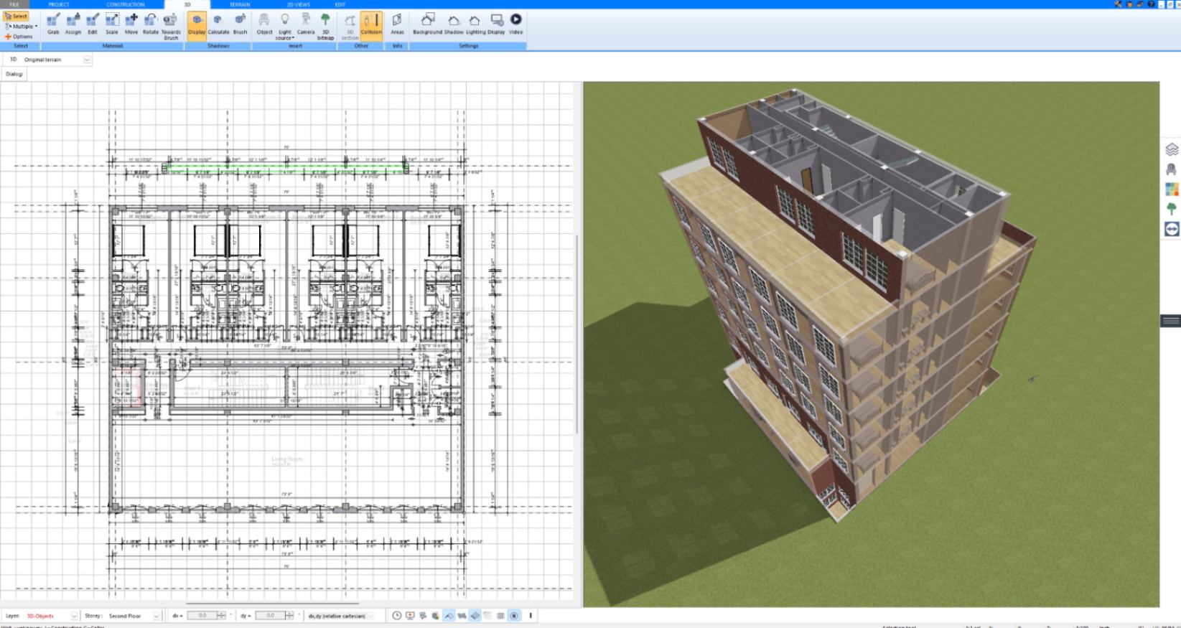Select the shadow Brush tool
Screen dimensions: 1181x628
[x=240, y=24]
